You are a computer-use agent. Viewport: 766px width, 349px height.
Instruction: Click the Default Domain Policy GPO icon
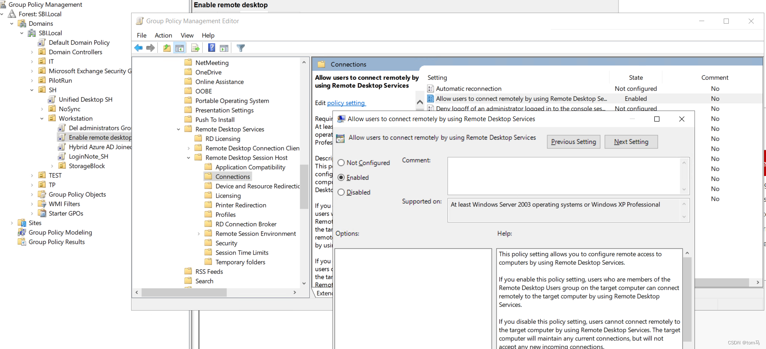pos(41,43)
